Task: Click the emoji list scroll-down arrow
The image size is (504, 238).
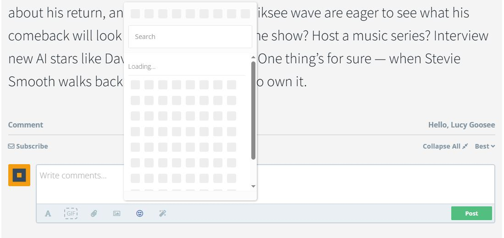Action: pyautogui.click(x=253, y=186)
